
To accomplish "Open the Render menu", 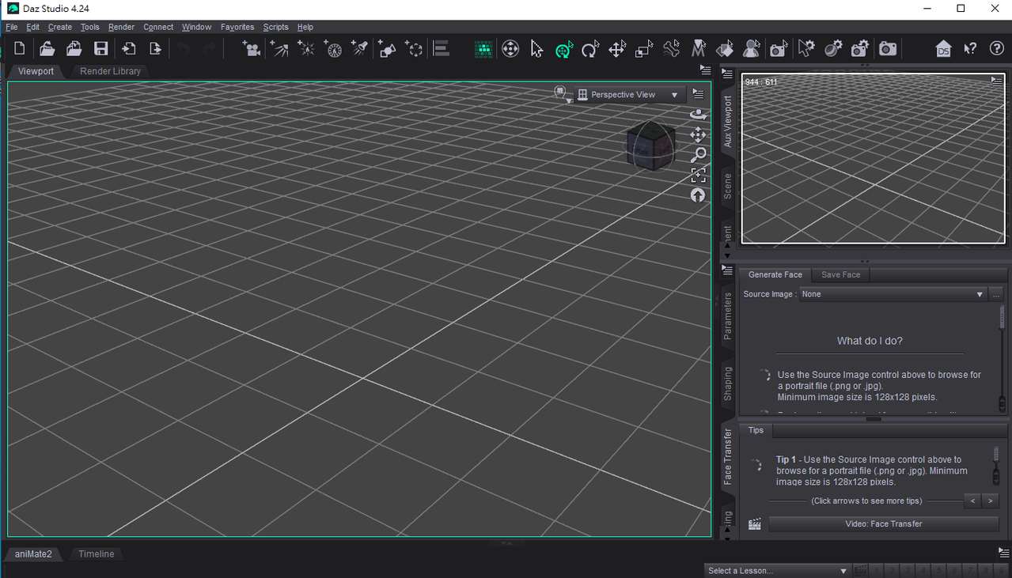I will [x=121, y=27].
